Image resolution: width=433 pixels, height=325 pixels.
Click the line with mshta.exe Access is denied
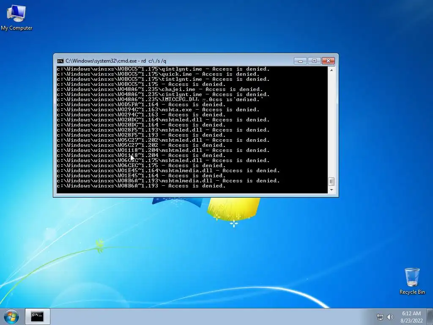tap(158, 110)
